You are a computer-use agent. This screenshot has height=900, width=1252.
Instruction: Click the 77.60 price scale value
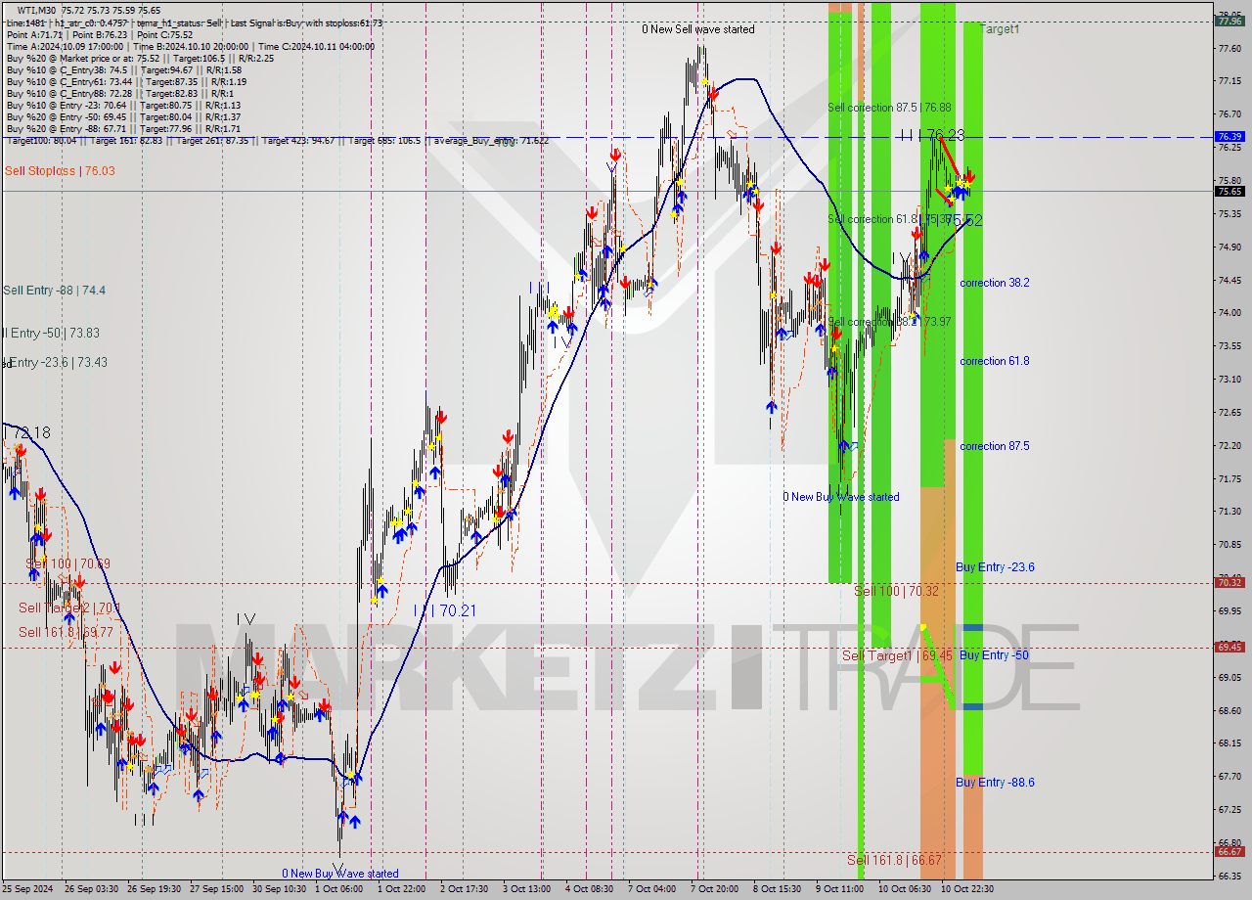pyautogui.click(x=1230, y=48)
